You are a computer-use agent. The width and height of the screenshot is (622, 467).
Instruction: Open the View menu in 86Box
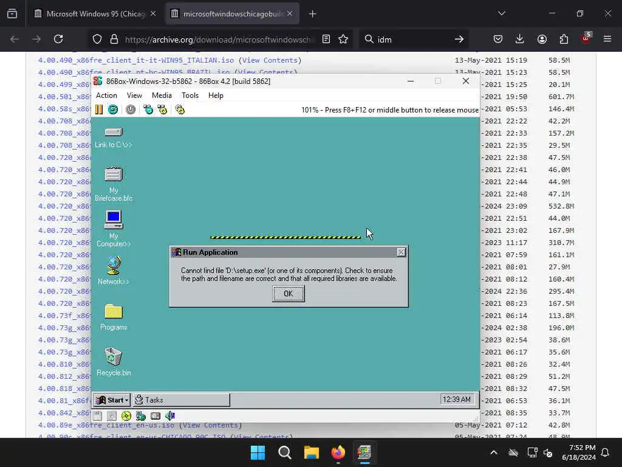(134, 95)
